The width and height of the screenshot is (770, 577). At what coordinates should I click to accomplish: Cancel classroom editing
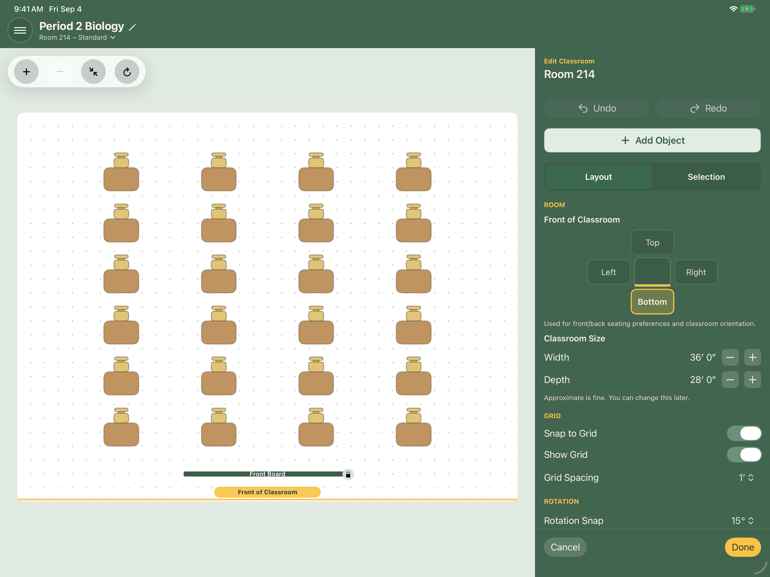pos(565,547)
